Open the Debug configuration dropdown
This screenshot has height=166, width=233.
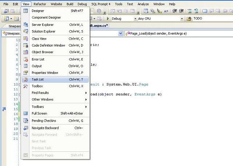(135, 19)
